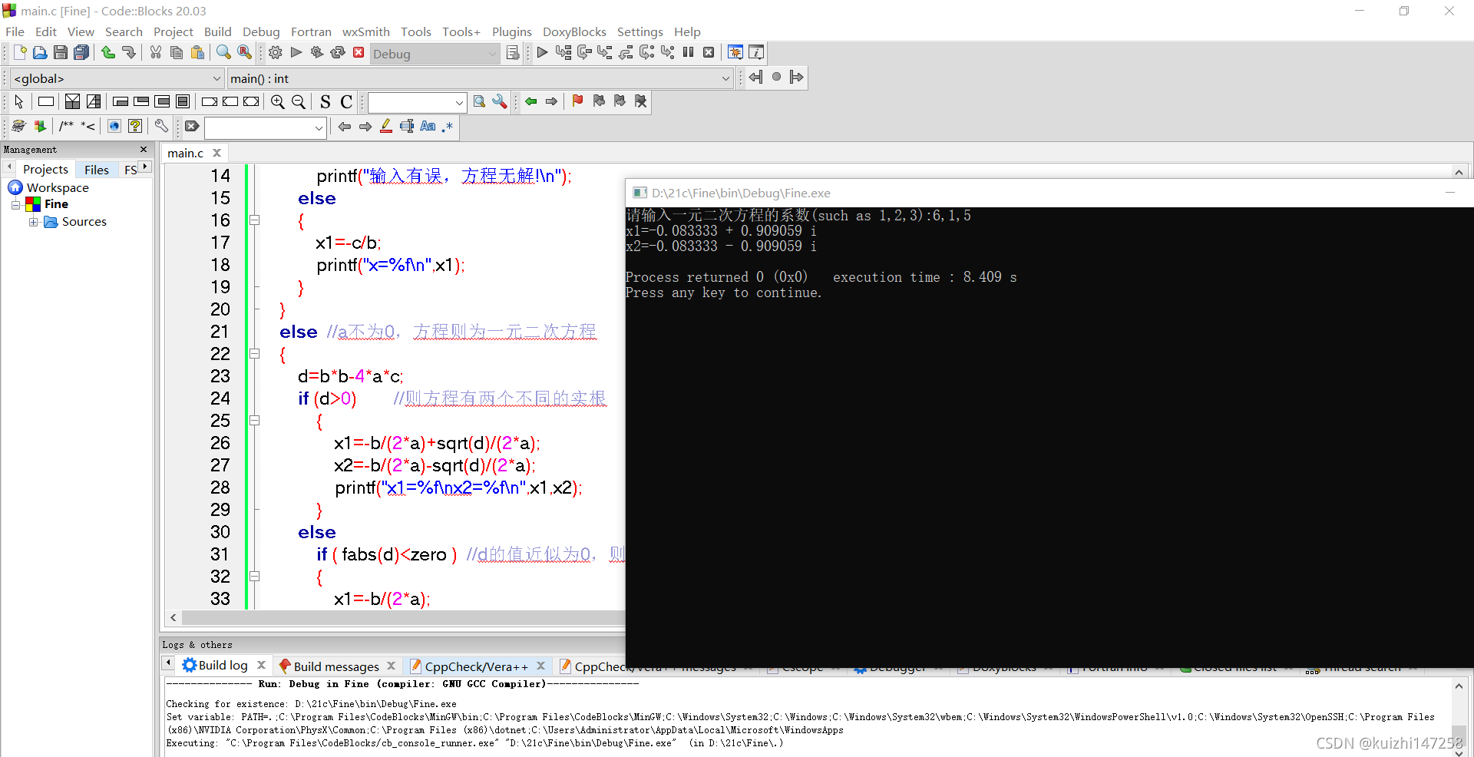Toggle source view with the S icon

click(326, 101)
